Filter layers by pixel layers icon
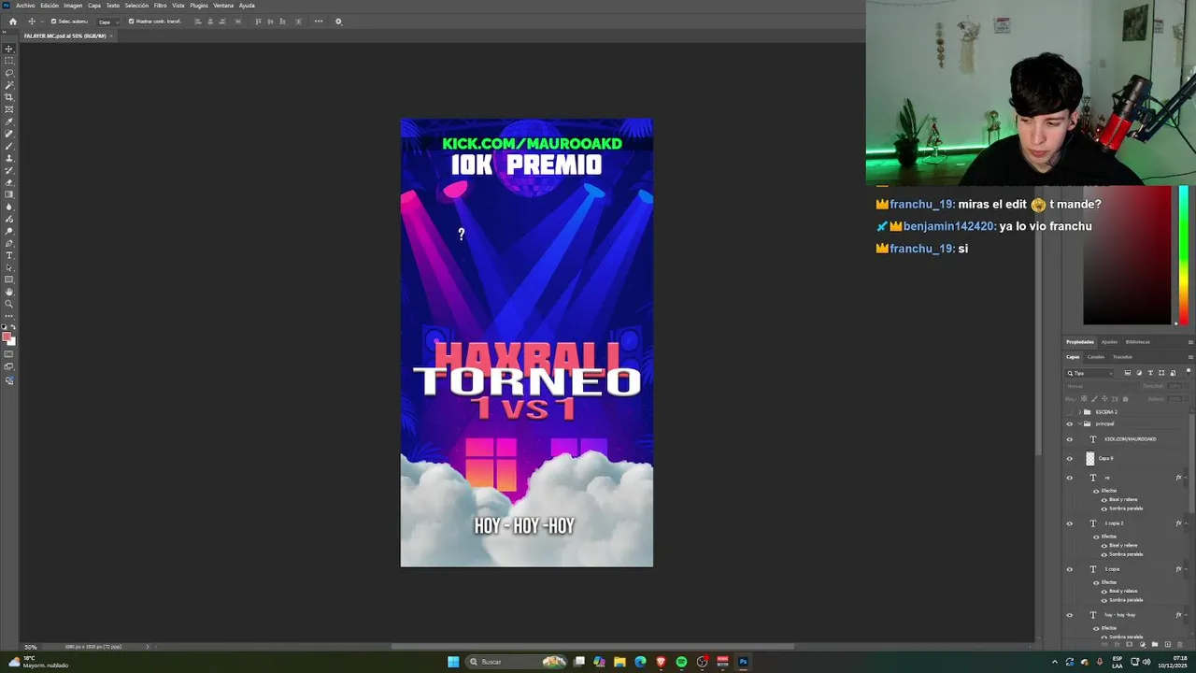 coord(1128,373)
